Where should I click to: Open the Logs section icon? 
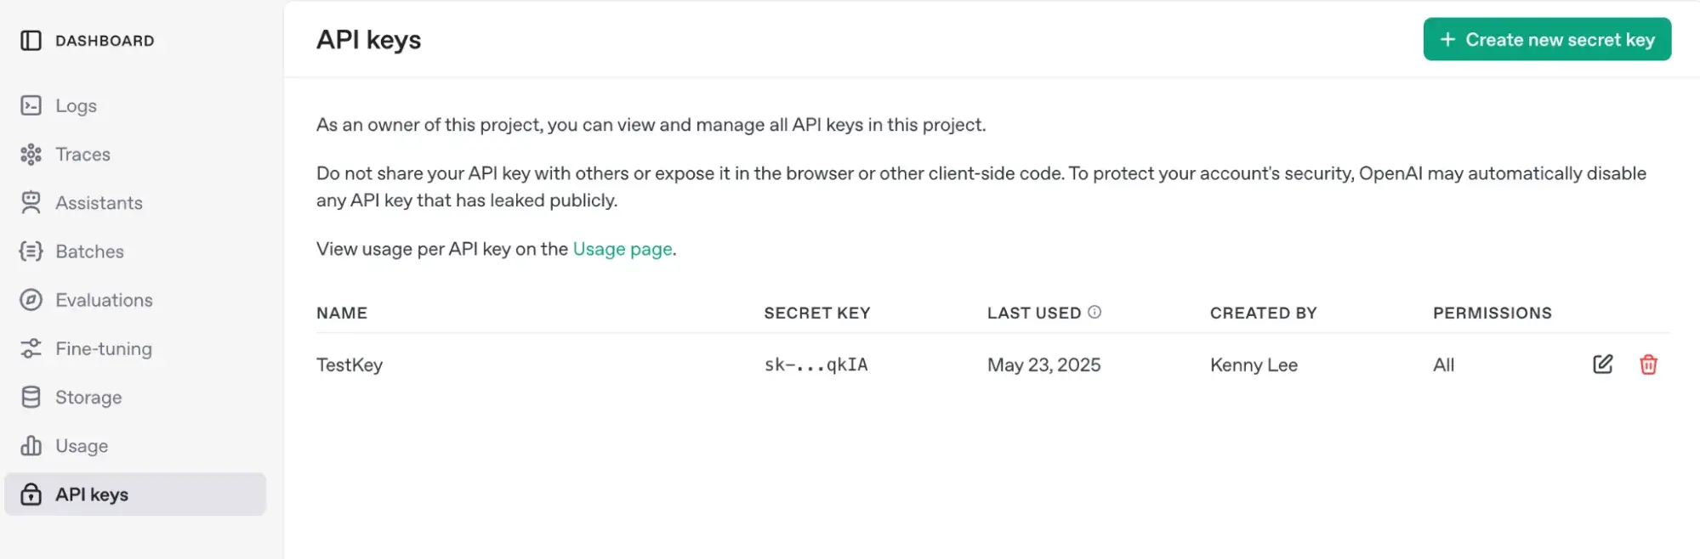[x=31, y=105]
